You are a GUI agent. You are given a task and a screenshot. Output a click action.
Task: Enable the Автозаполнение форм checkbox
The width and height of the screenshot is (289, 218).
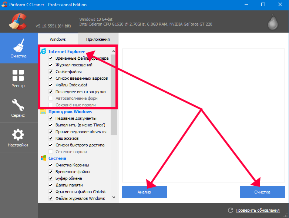click(x=51, y=98)
